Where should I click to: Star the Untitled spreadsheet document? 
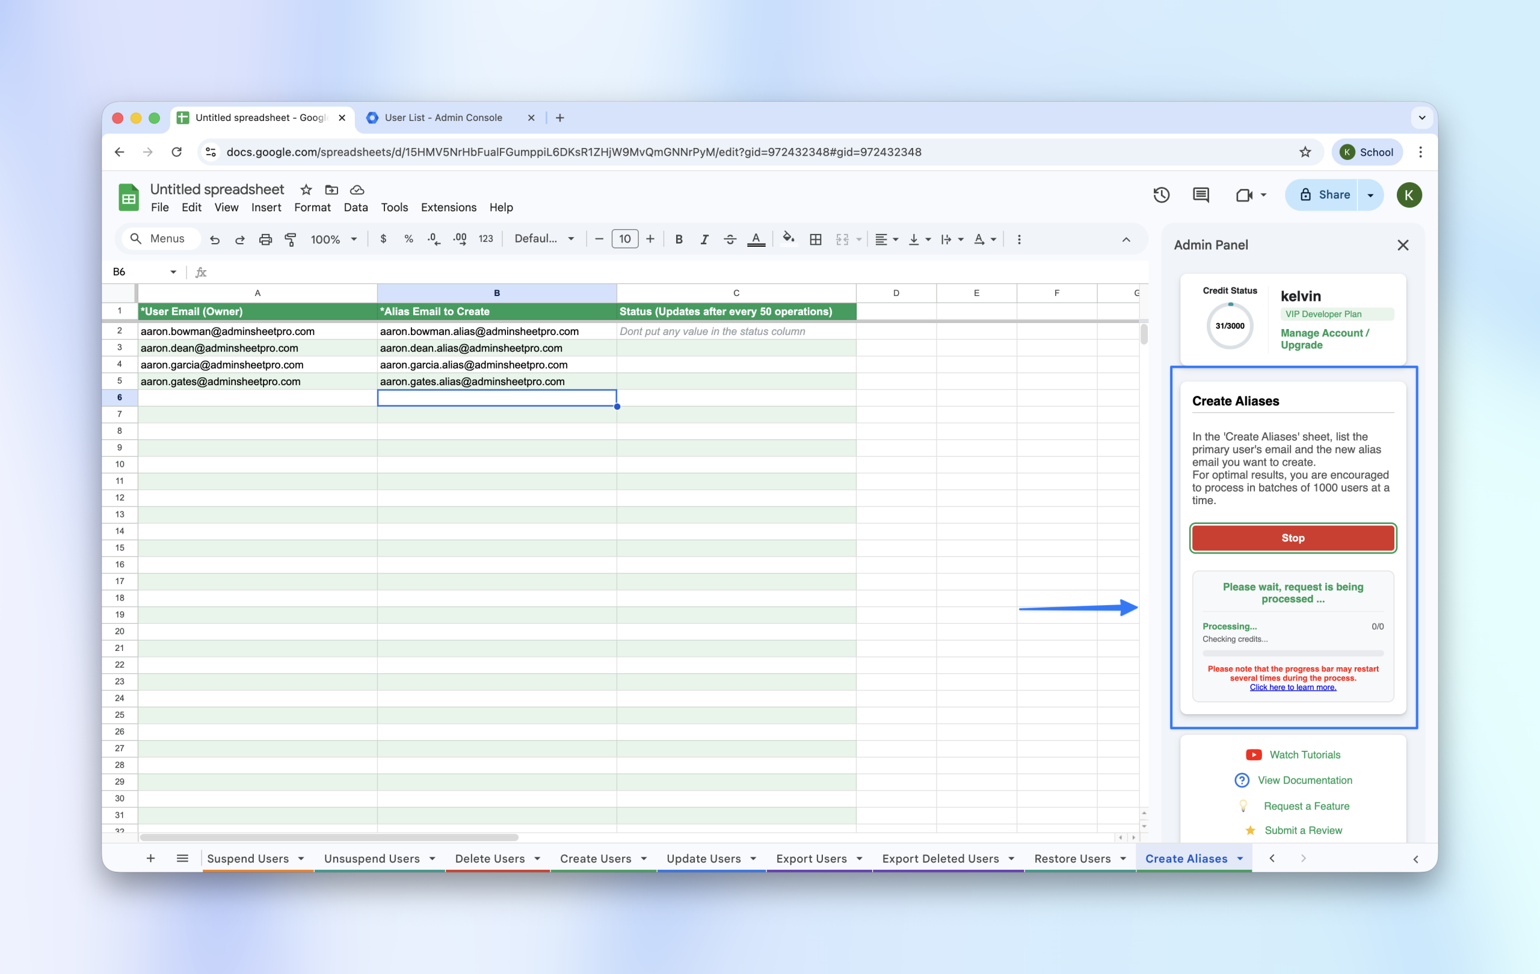click(x=306, y=190)
